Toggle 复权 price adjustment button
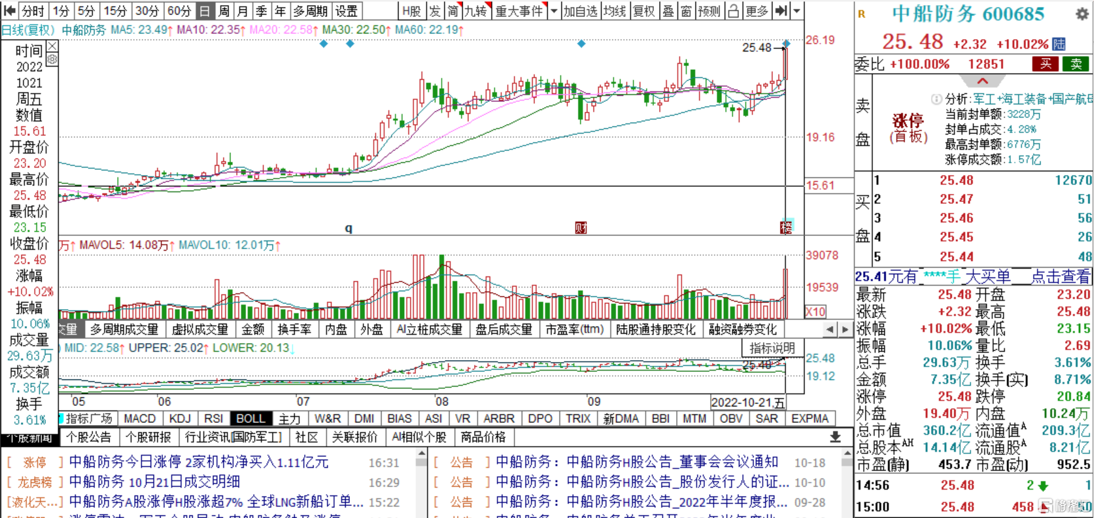Image resolution: width=1094 pixels, height=518 pixels. (643, 11)
